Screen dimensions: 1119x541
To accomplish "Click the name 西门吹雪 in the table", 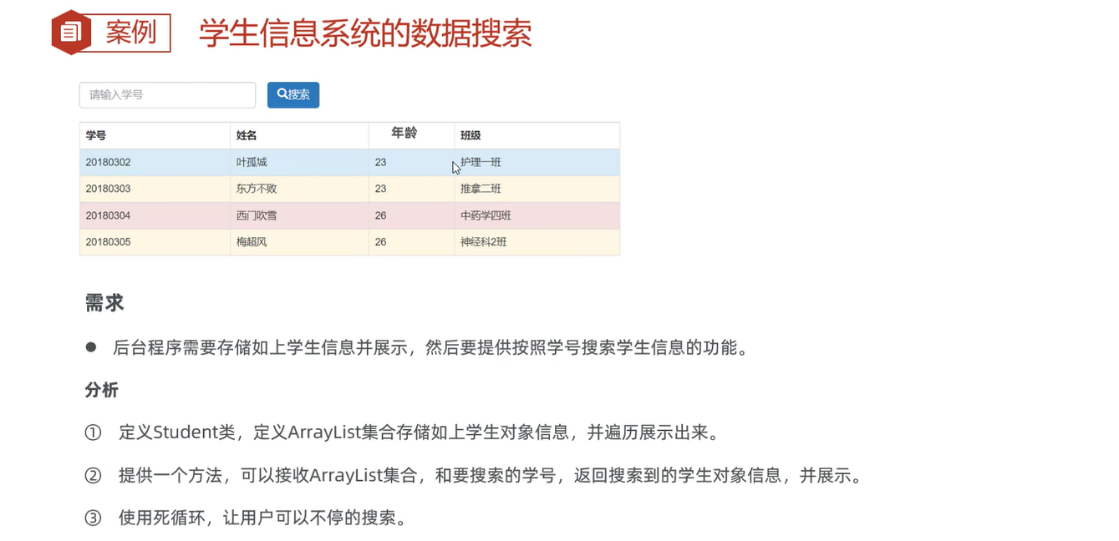I will pyautogui.click(x=257, y=216).
